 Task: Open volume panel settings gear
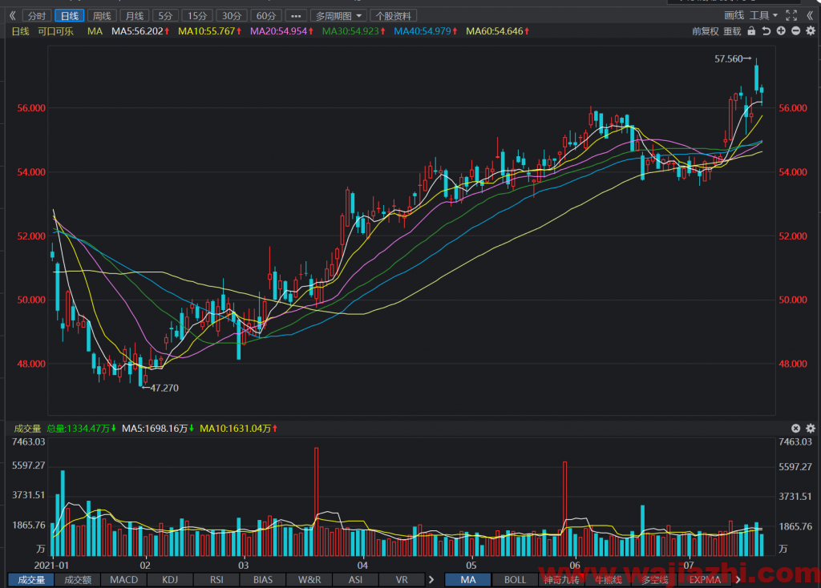[810, 428]
